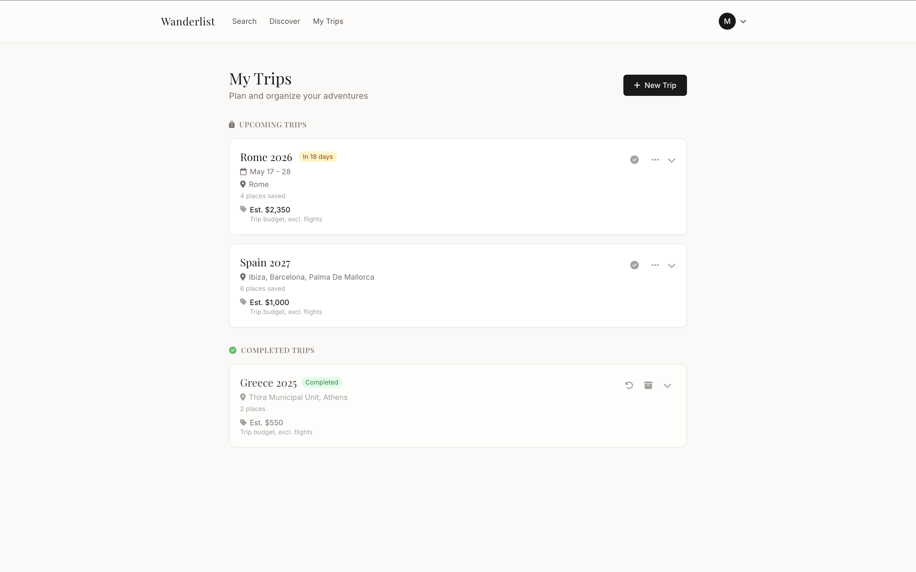
Task: Click the location pin next to Ibiza, Barcelona
Action: click(243, 277)
